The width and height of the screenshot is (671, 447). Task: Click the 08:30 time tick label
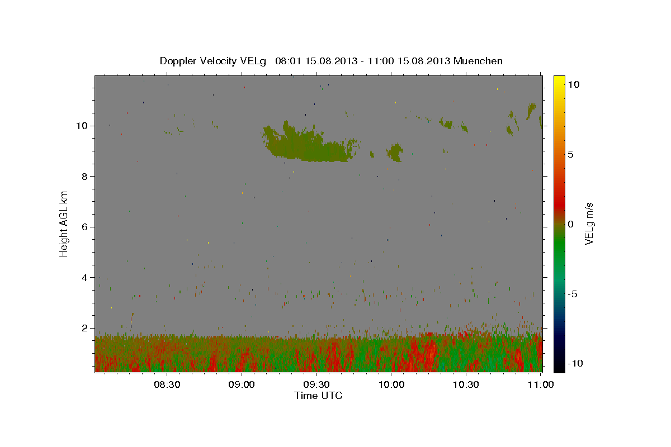(x=167, y=384)
